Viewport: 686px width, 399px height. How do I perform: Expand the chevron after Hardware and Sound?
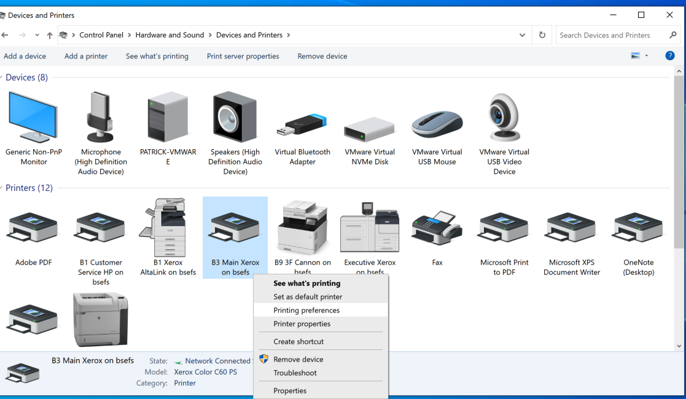point(210,35)
